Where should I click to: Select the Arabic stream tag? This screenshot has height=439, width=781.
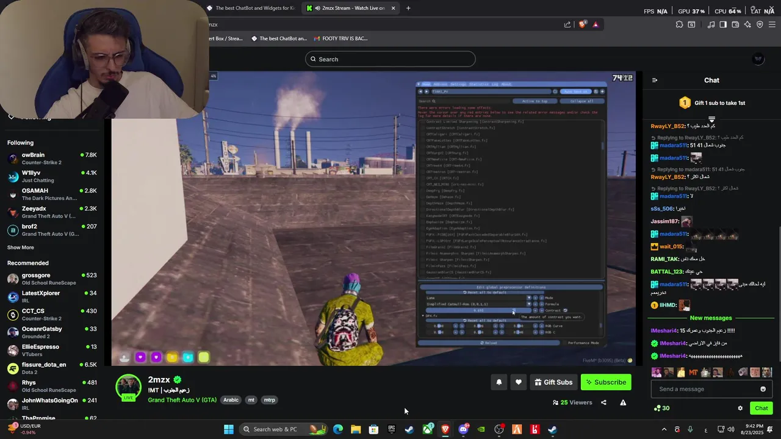tap(231, 400)
